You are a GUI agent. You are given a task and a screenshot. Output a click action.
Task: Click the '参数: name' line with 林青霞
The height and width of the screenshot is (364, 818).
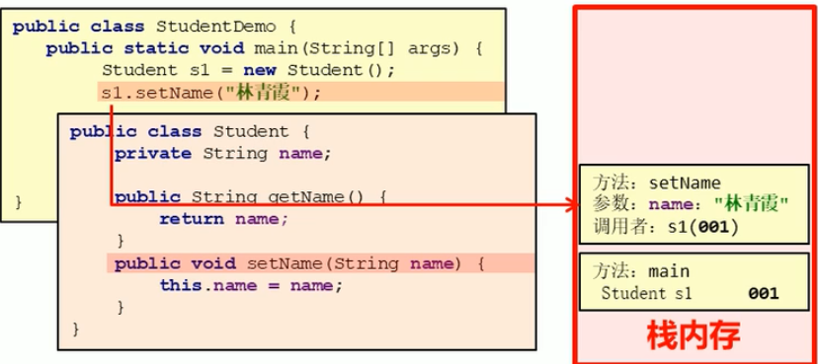691,204
